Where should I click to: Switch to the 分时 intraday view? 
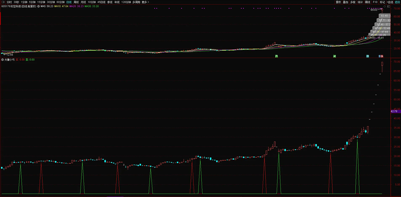pos(9,2)
